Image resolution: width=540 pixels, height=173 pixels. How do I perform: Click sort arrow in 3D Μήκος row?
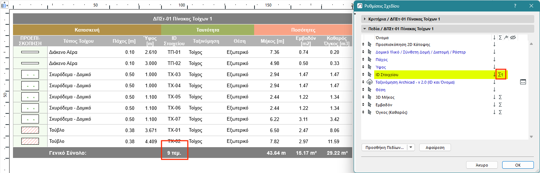494,97
